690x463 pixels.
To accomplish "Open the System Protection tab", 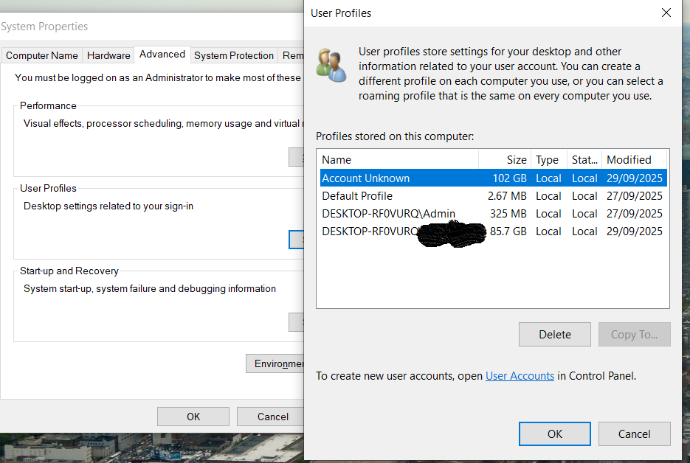I will tap(233, 55).
